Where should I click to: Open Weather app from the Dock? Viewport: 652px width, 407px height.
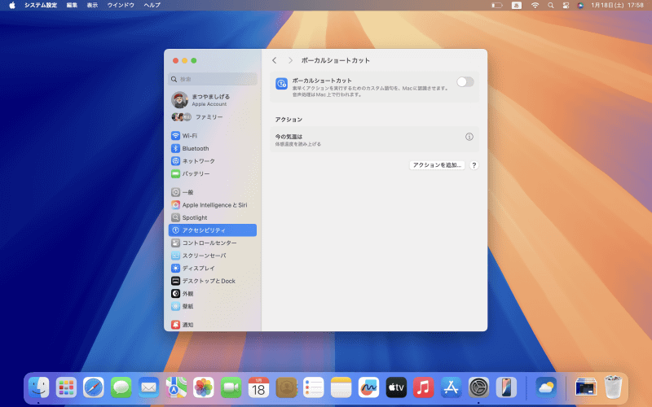click(546, 388)
